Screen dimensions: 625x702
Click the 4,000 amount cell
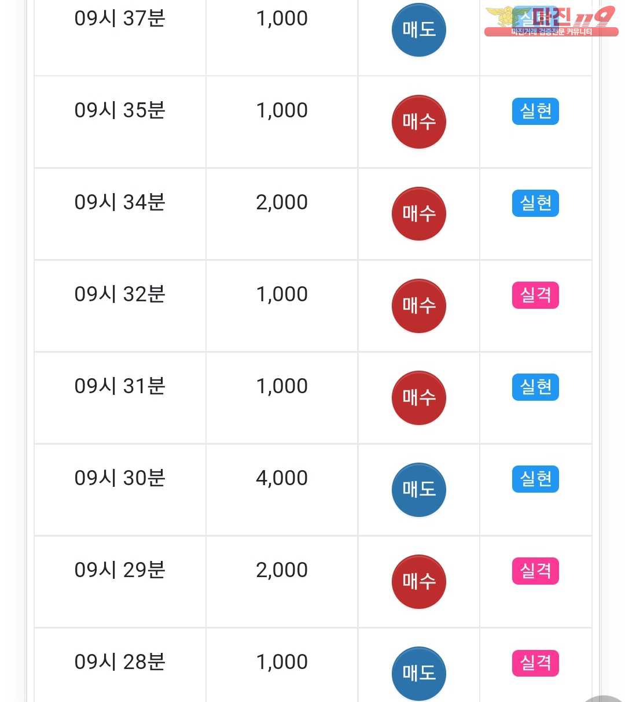282,490
